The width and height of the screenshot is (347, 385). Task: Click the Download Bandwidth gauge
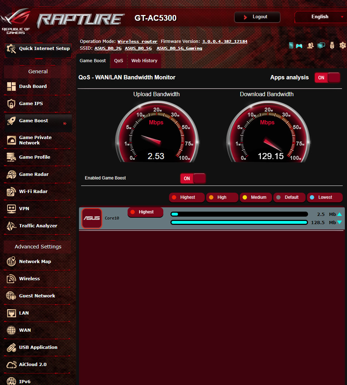[268, 132]
